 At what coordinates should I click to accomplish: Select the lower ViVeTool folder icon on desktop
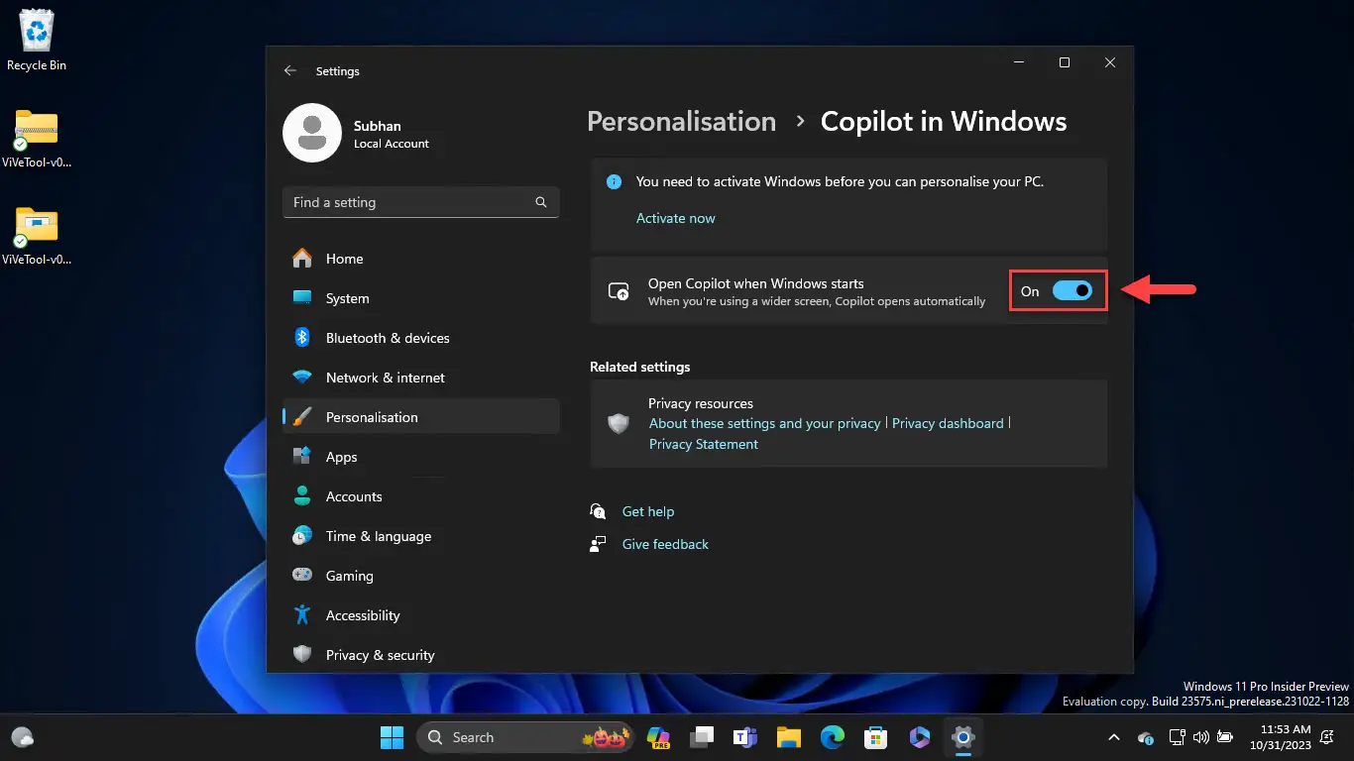pos(37,236)
